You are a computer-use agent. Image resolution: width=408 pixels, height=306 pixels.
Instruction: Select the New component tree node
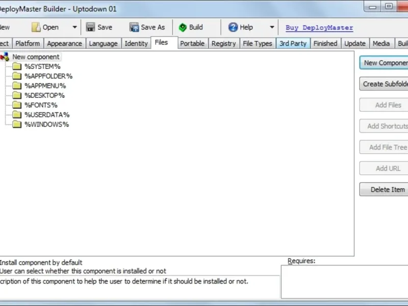36,57
